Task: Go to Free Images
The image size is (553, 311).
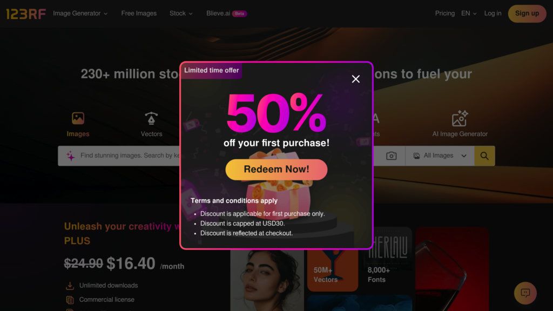Action: tap(139, 13)
